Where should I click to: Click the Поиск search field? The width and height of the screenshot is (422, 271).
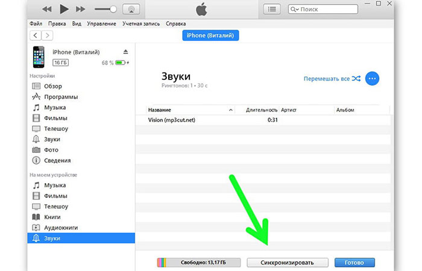click(323, 9)
